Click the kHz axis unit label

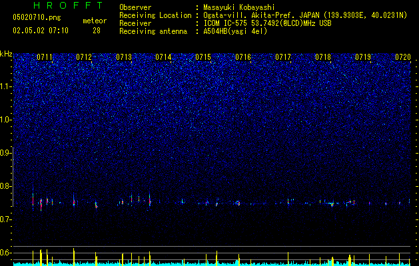pyautogui.click(x=6, y=54)
